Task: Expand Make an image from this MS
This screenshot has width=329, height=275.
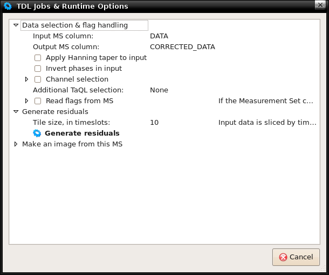Action: (x=16, y=144)
